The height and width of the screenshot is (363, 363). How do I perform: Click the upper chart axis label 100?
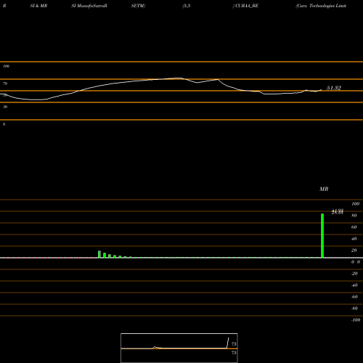coord(6,66)
